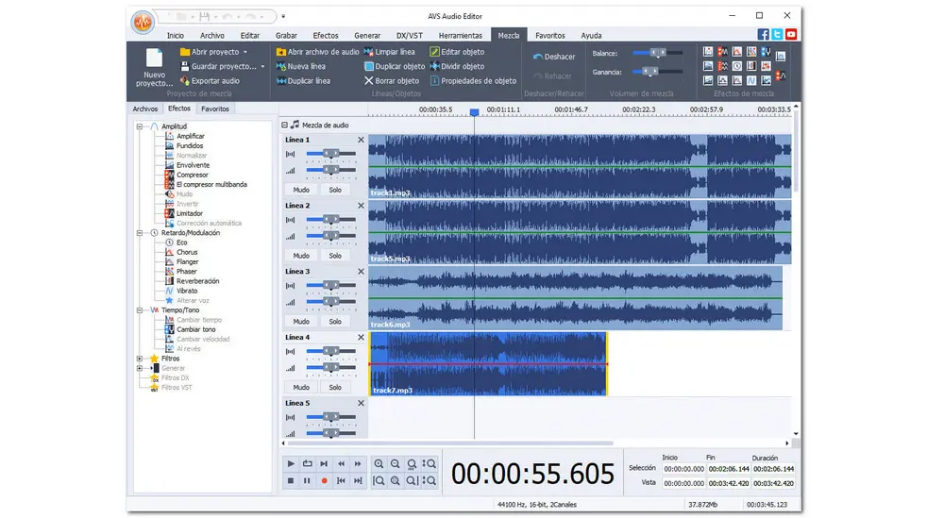The width and height of the screenshot is (944, 518).
Task: Open the Efectos ribbon tab
Action: tap(326, 36)
